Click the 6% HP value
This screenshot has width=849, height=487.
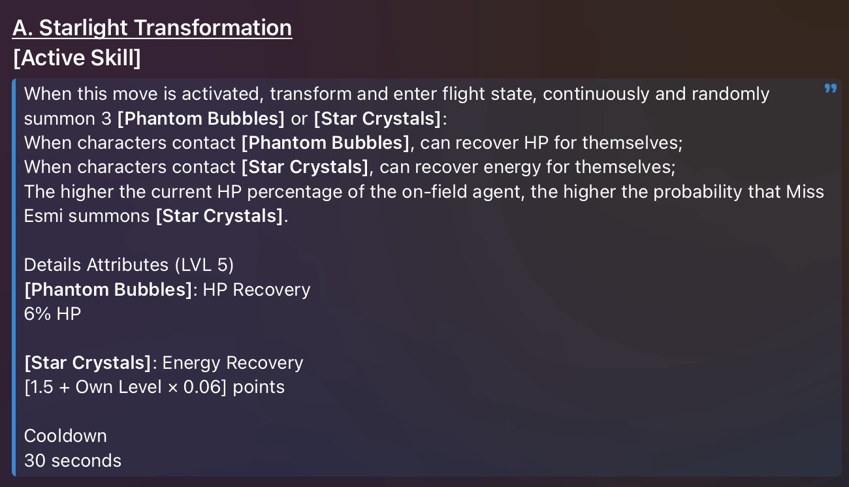click(52, 314)
